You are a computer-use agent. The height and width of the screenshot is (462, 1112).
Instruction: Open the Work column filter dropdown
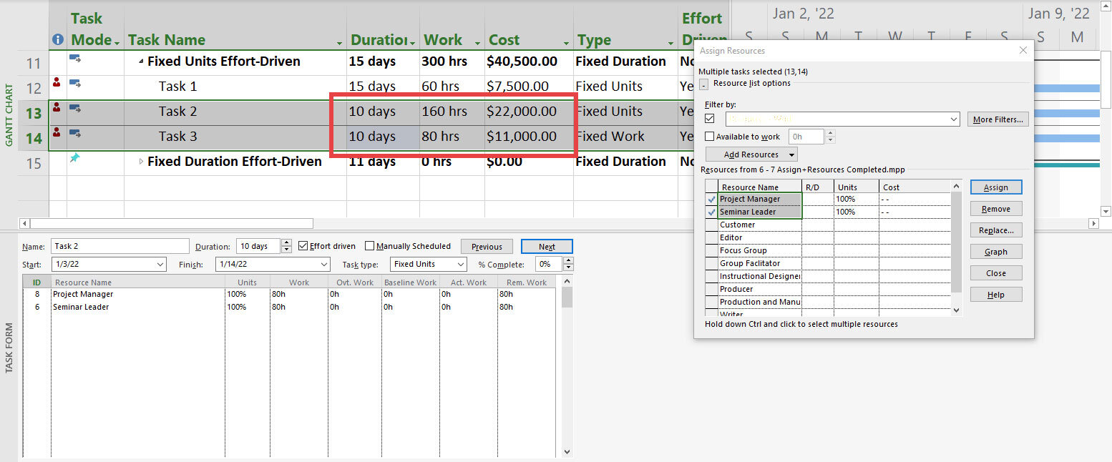(477, 42)
